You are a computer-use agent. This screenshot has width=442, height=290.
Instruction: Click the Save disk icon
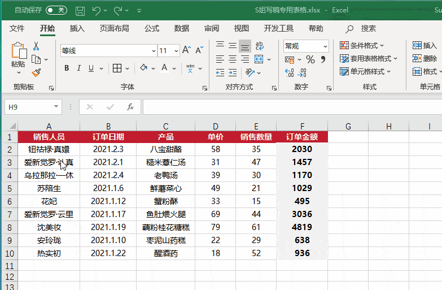tap(80, 11)
